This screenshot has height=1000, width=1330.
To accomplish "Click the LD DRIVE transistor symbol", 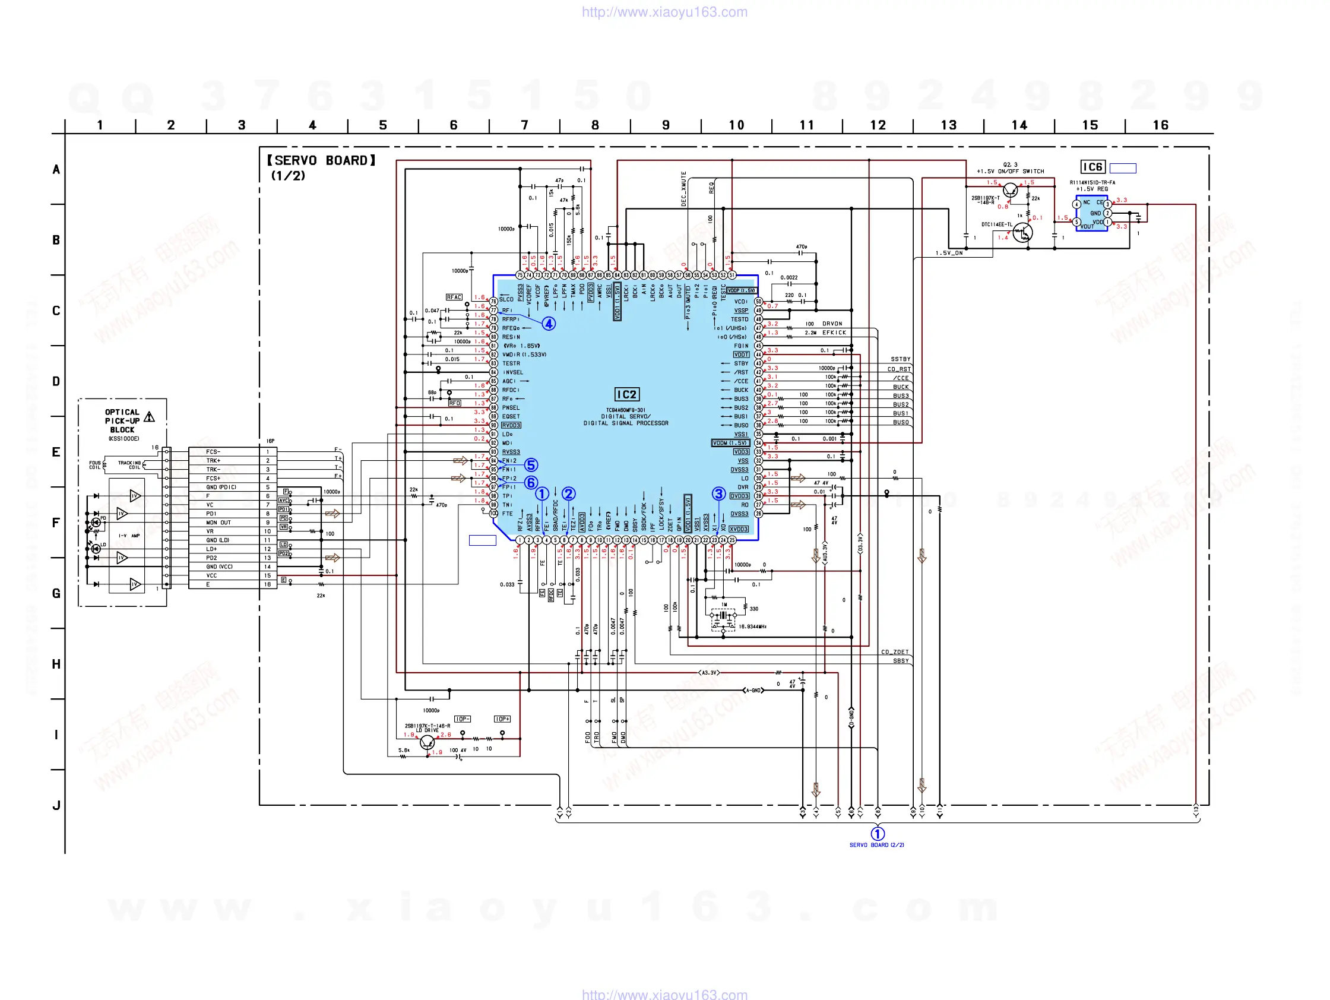I will tap(427, 742).
